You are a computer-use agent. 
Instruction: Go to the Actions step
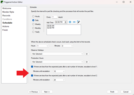(6, 26)
